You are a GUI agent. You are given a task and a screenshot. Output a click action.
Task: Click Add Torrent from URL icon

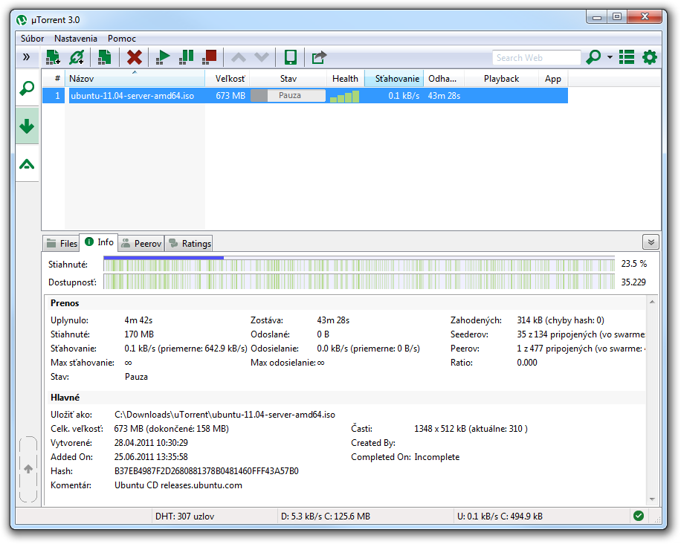click(x=77, y=57)
